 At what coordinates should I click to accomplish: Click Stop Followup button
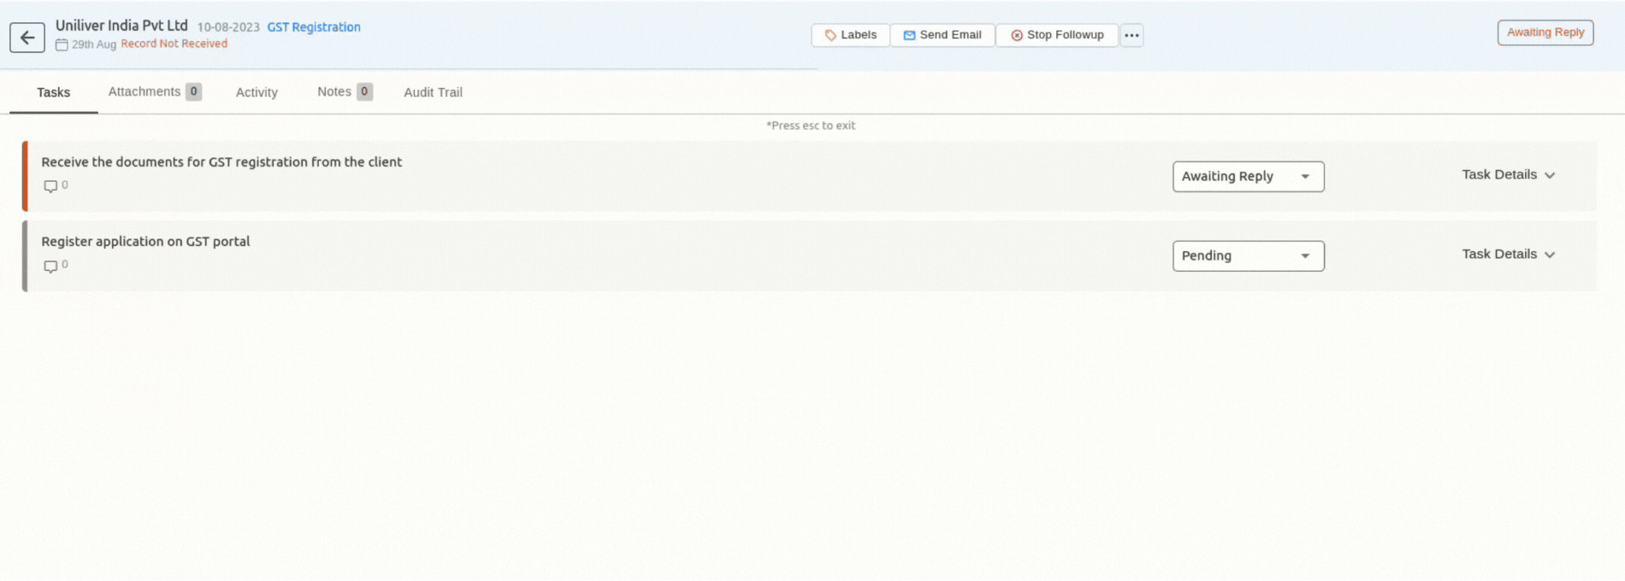pyautogui.click(x=1057, y=35)
